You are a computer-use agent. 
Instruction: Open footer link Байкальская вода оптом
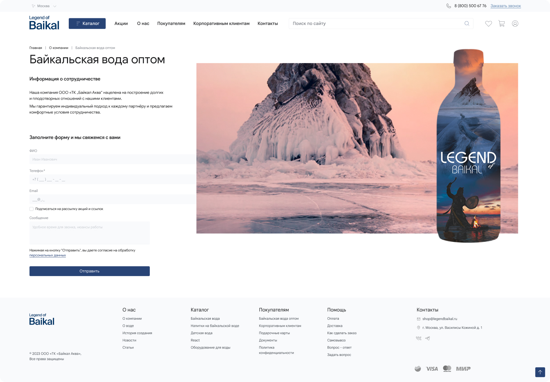(279, 319)
